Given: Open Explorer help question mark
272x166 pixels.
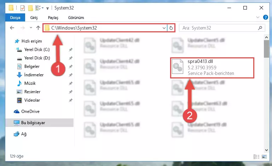Looking at the screenshot, I should [x=265, y=17].
